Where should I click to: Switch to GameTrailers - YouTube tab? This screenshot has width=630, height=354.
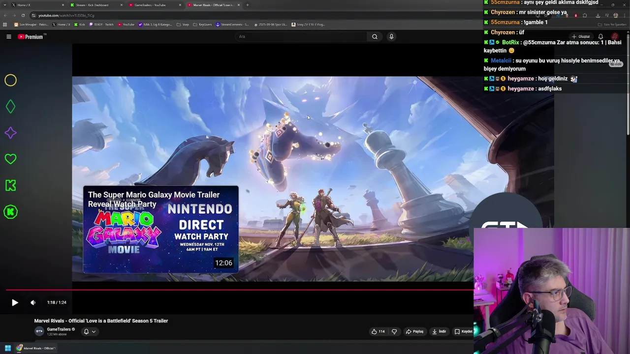[154, 5]
